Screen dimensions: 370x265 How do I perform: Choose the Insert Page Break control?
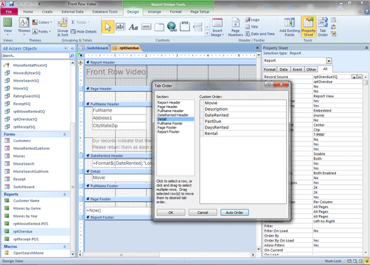(x=198, y=27)
